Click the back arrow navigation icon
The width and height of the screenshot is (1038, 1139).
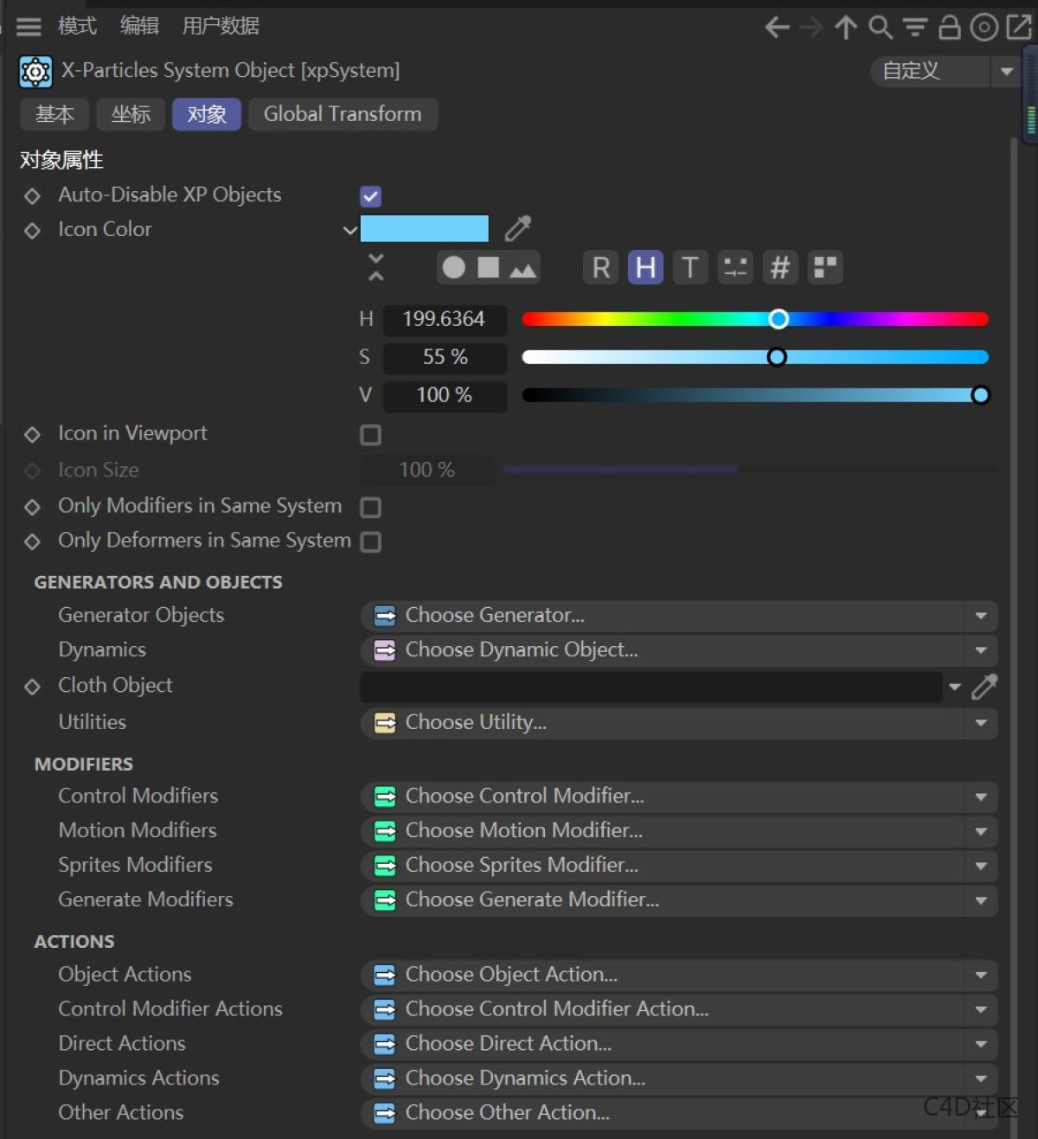tap(777, 28)
